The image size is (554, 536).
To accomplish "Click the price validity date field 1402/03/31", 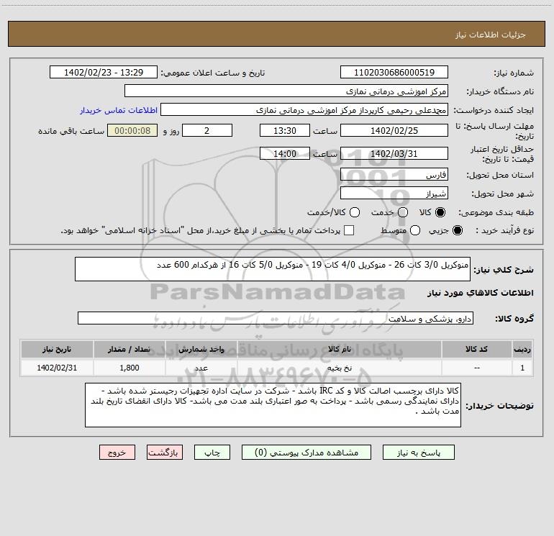I will (394, 153).
